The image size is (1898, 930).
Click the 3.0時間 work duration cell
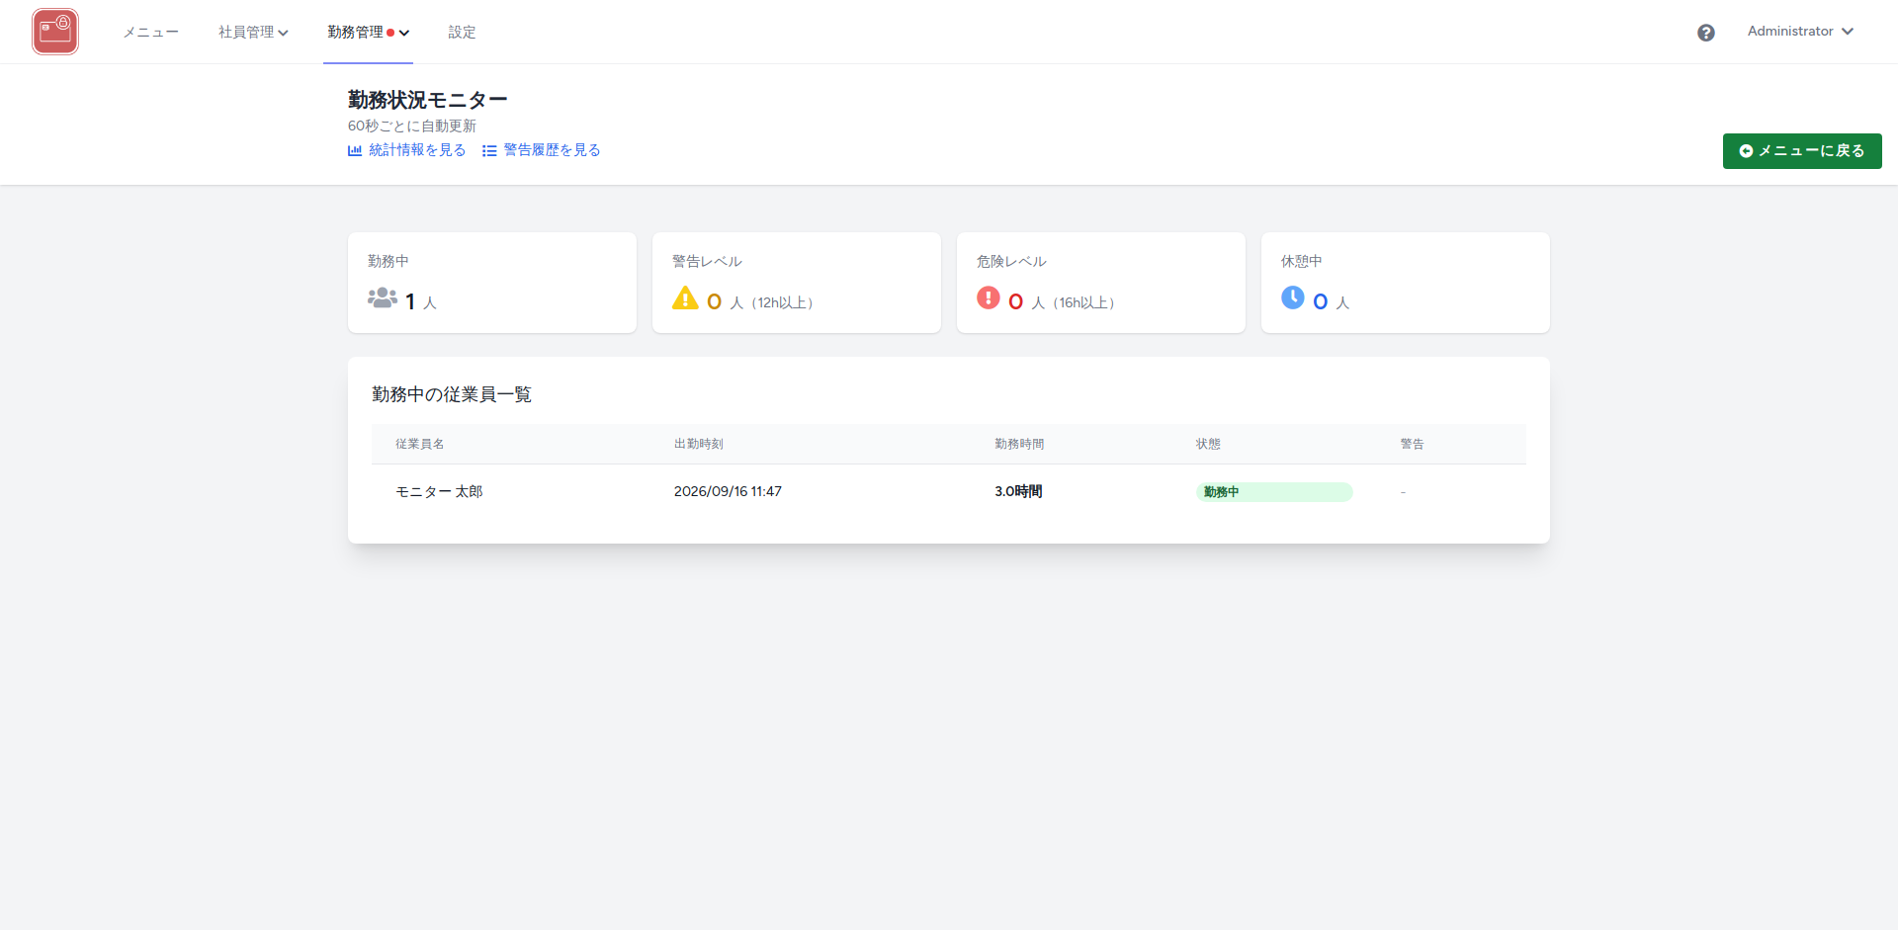[1018, 491]
